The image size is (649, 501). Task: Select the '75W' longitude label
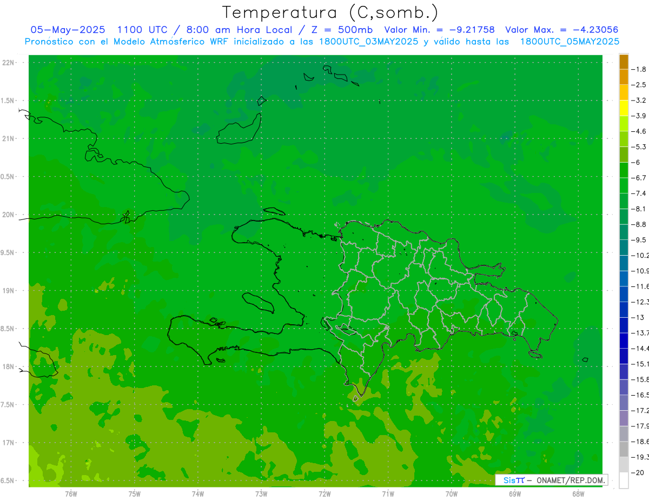click(x=135, y=495)
